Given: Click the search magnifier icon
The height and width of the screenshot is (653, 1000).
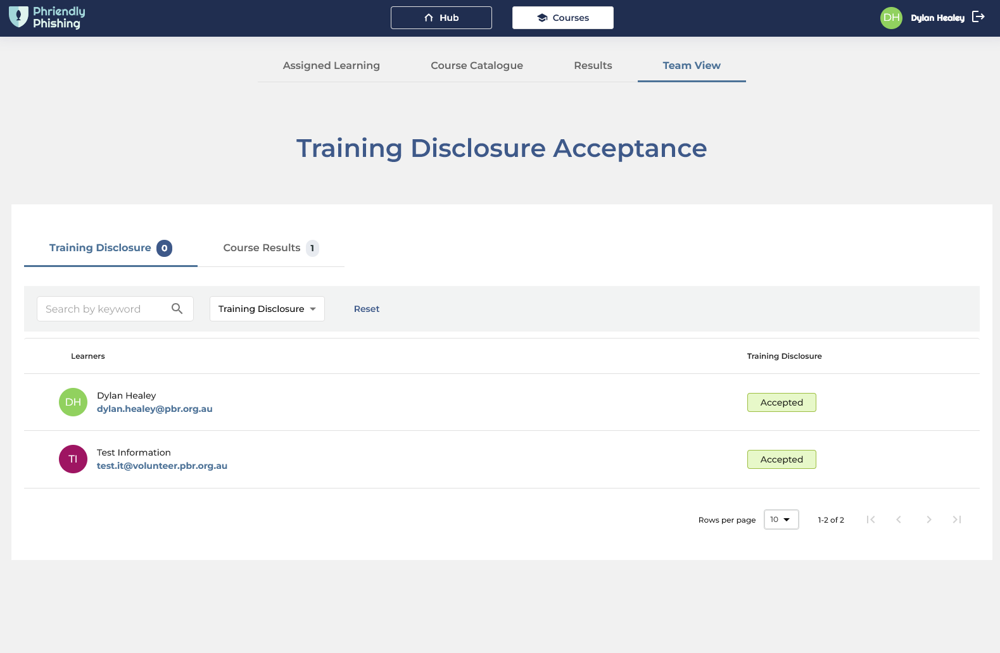Looking at the screenshot, I should 177,309.
